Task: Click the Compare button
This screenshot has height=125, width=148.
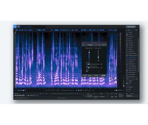Action: pos(96,76)
